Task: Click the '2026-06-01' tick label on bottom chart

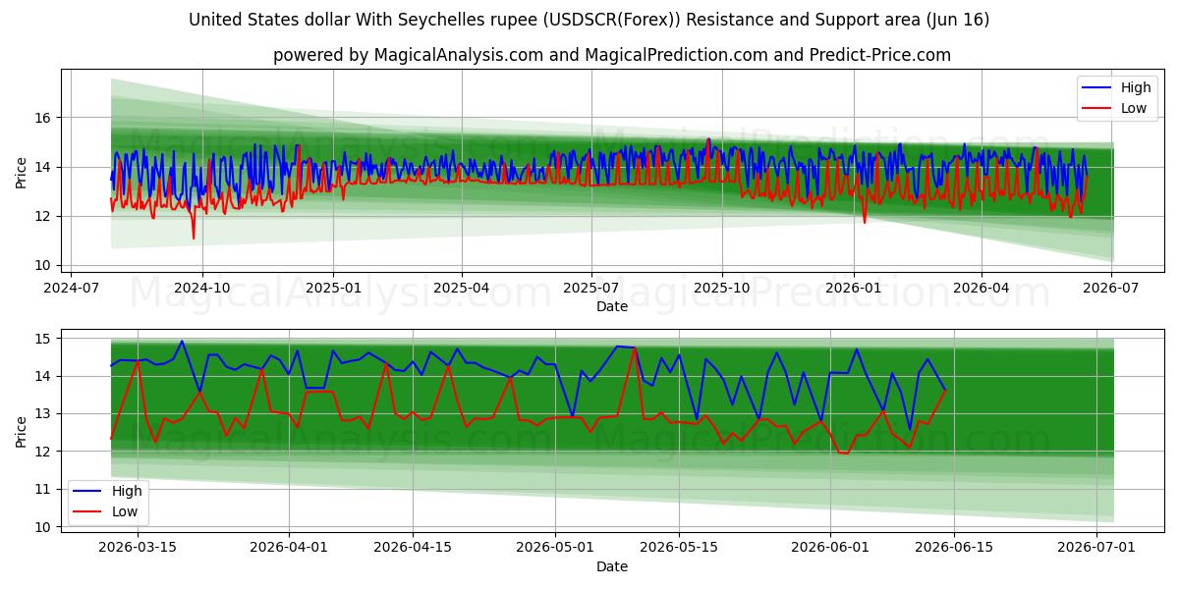Action: (x=831, y=550)
